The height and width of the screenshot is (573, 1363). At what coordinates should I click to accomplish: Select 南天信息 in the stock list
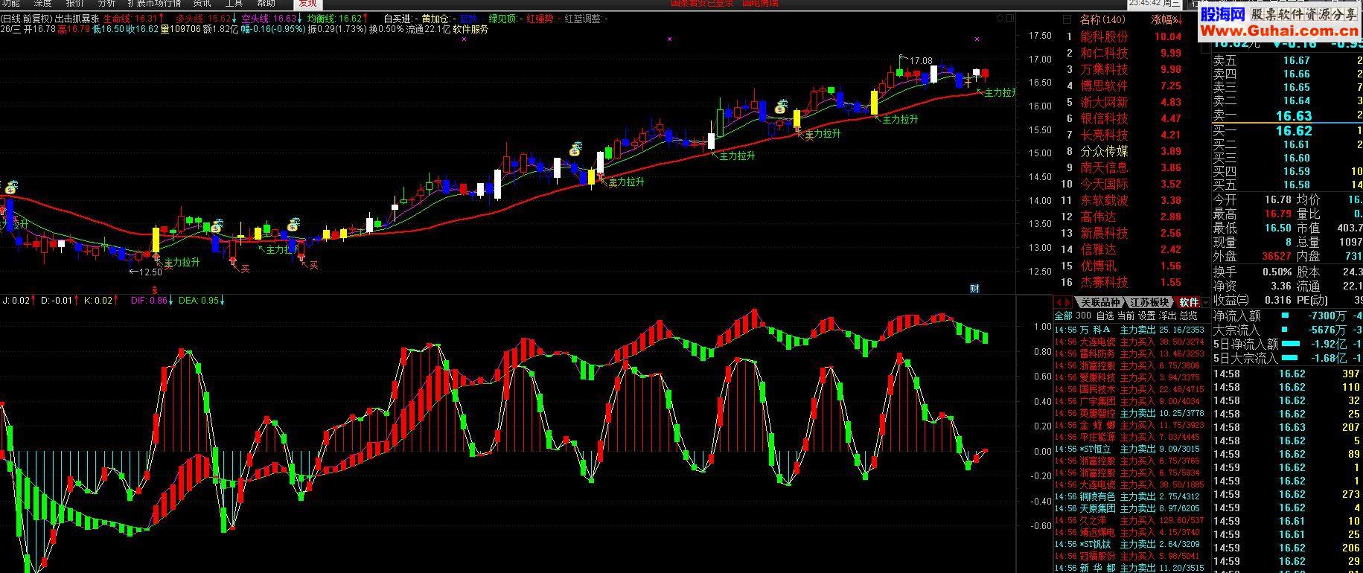1104,167
